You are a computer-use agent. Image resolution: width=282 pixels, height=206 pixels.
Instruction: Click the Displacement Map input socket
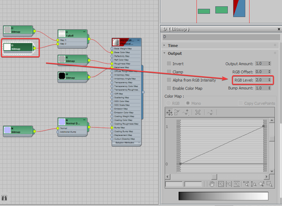click(x=112, y=135)
